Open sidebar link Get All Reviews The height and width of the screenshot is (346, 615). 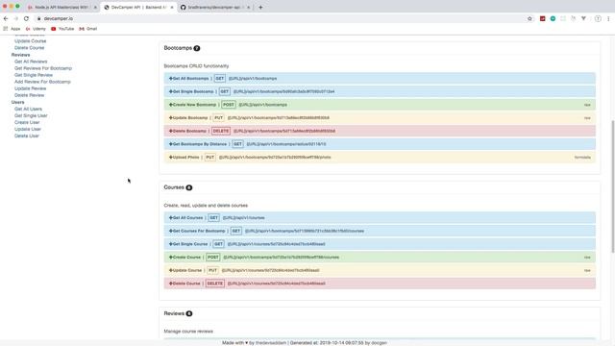(x=31, y=62)
